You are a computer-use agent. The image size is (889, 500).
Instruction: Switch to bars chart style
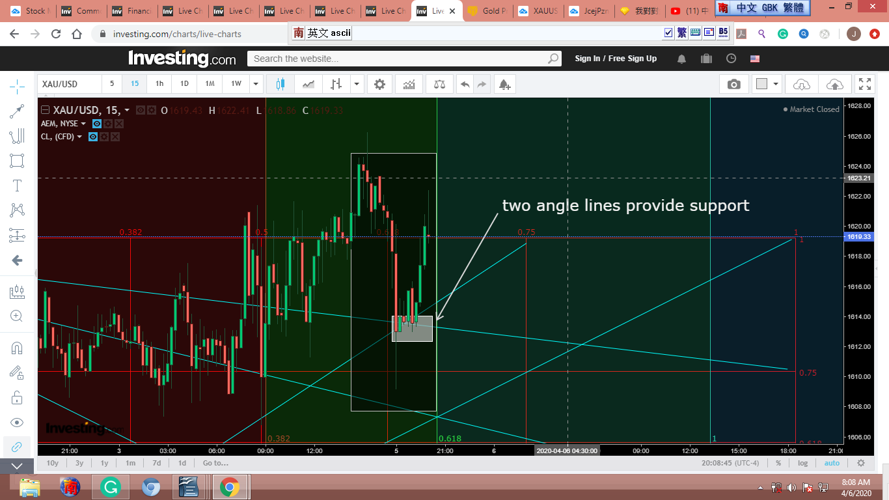point(336,84)
